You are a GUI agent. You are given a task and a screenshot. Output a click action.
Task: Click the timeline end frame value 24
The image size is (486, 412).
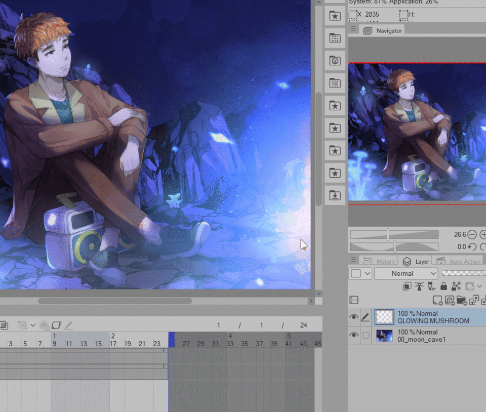(303, 325)
